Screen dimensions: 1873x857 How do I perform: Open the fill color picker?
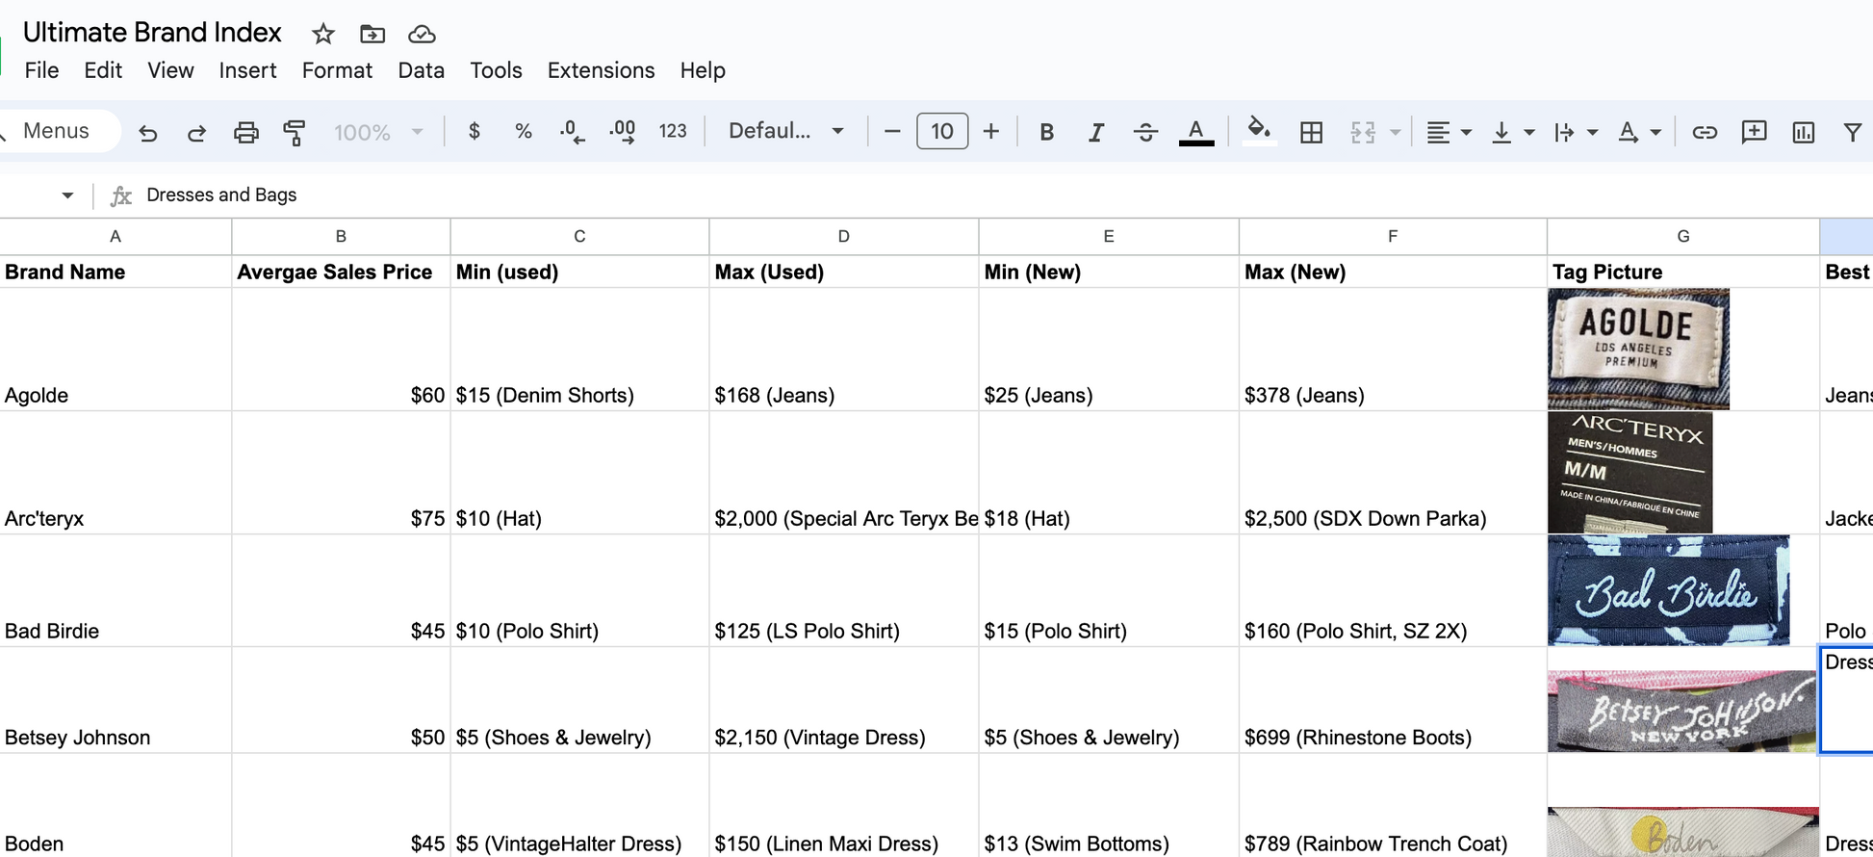1258,130
